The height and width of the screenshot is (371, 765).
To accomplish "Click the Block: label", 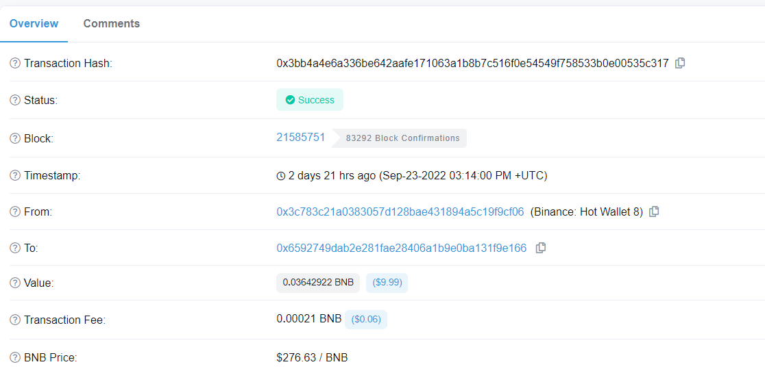I will click(x=38, y=138).
